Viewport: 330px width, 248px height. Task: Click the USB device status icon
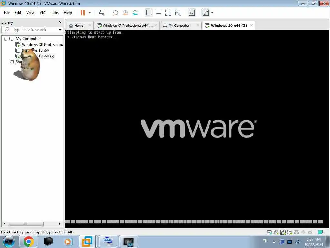point(310,232)
